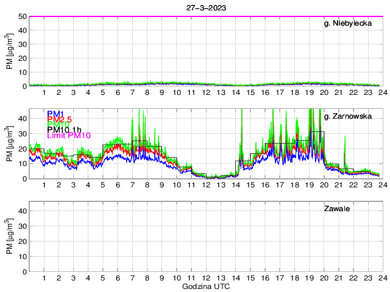Click the Godzina UTC axis title
Screen dimensions: 390x292
click(206, 286)
